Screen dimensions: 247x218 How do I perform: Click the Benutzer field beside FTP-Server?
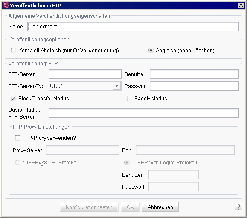point(194,74)
